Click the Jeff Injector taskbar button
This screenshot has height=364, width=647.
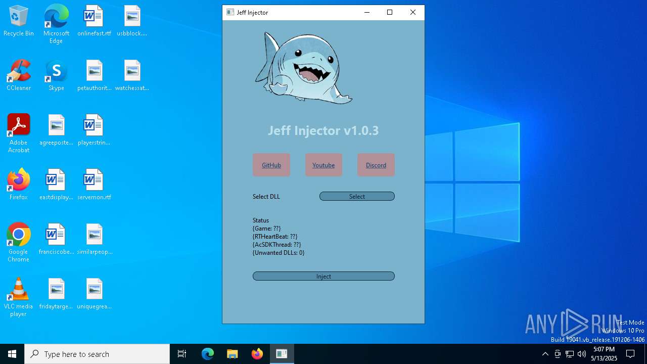[282, 354]
